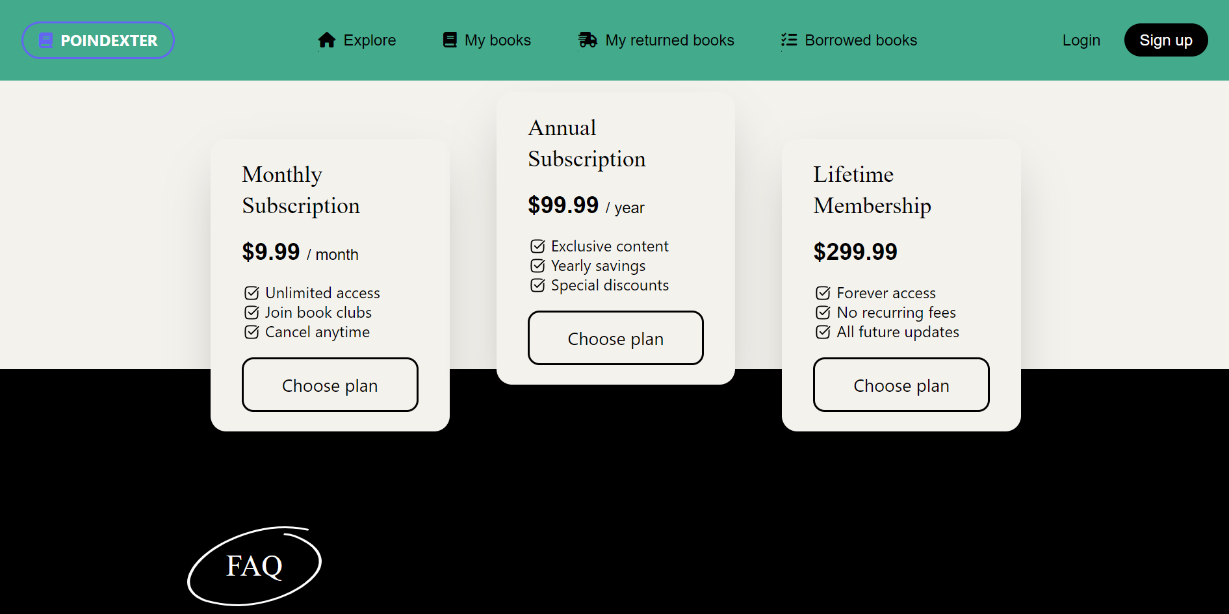Click the circled FAQ heading
Image resolution: width=1229 pixels, height=614 pixels.
point(254,566)
